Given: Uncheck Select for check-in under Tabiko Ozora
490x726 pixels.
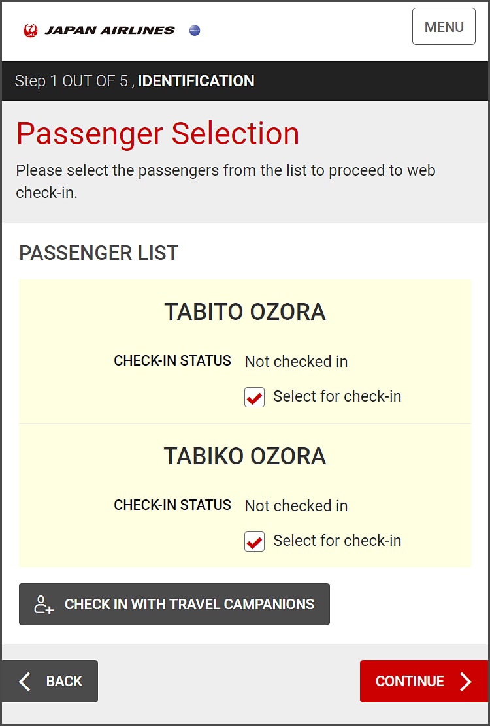Looking at the screenshot, I should point(254,541).
